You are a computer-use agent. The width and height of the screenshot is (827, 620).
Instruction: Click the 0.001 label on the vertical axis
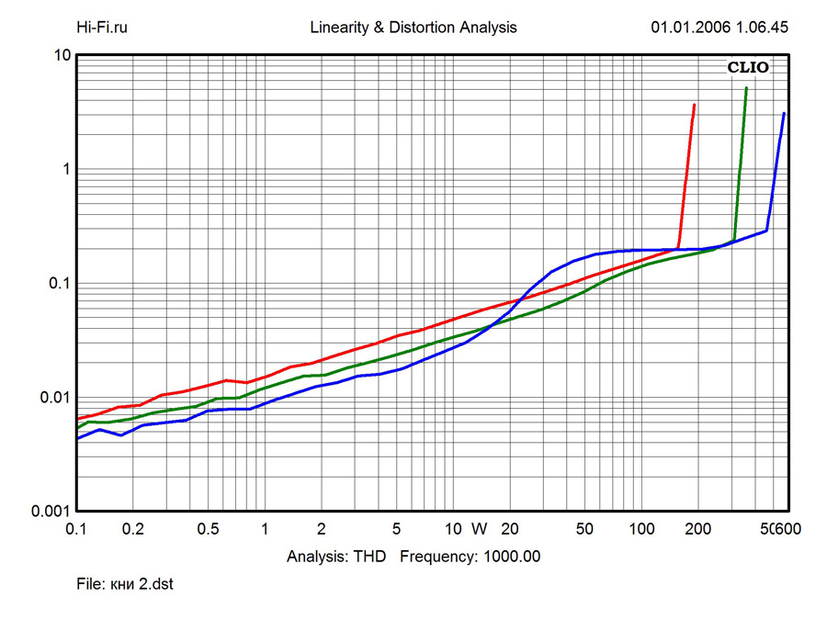[52, 511]
